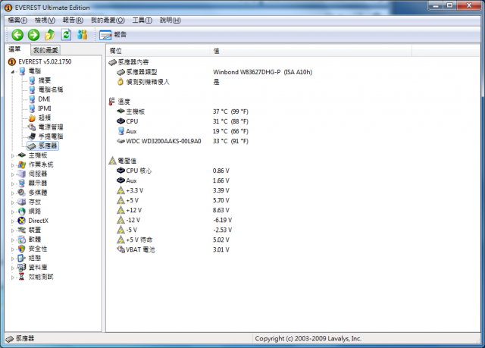Switch to the 選單 menu tab
Screen dimensions: 485x348
click(14, 49)
